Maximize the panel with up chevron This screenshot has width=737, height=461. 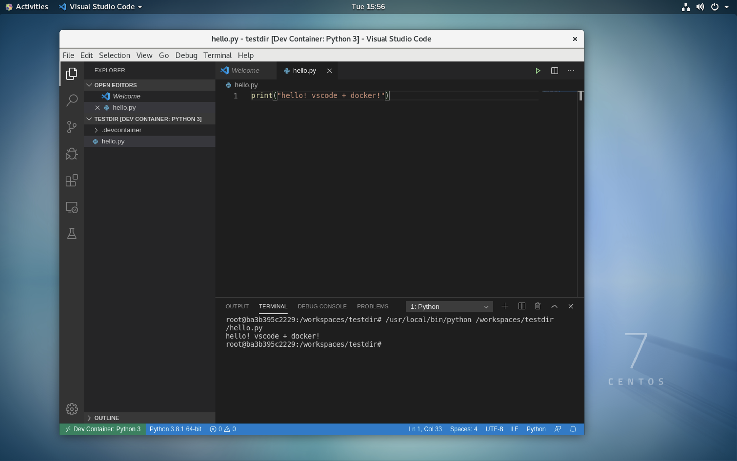554,306
